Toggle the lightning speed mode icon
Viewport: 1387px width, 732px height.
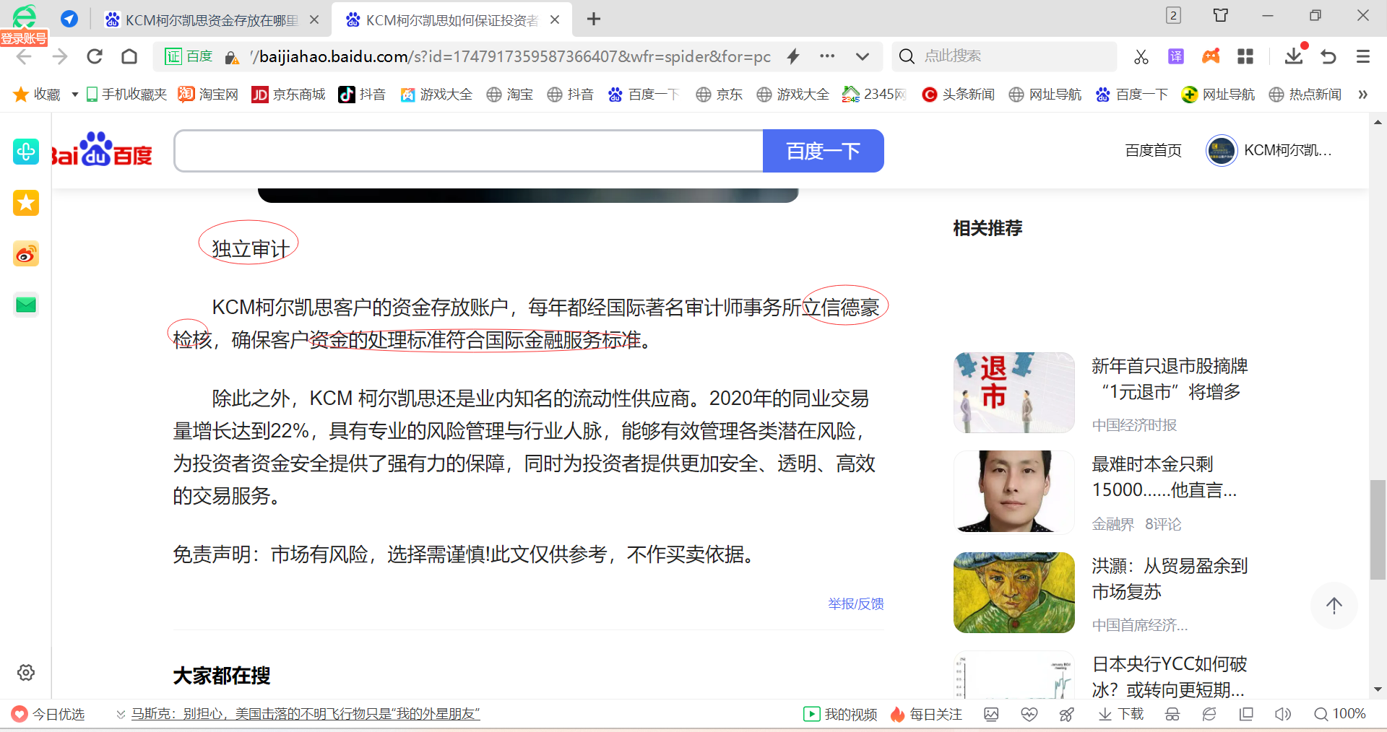(793, 56)
